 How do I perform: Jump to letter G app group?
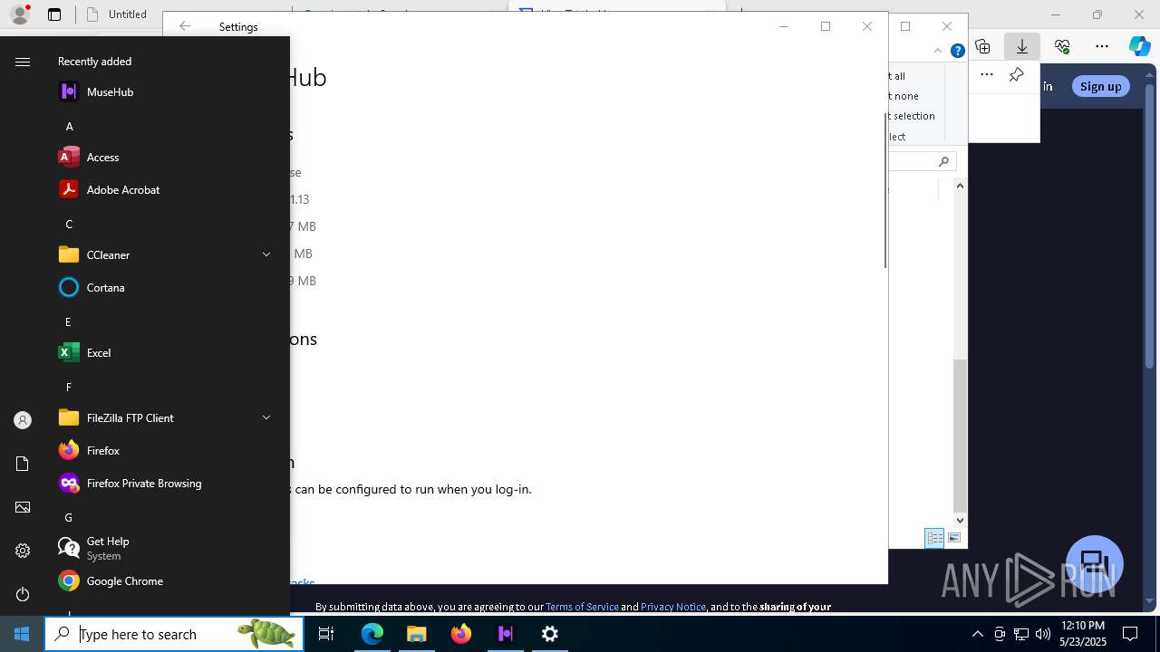[68, 517]
